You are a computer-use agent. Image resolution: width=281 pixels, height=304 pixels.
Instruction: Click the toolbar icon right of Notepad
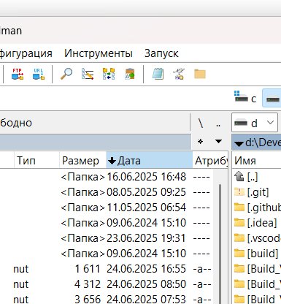pos(179,74)
